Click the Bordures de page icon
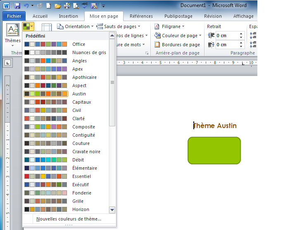 click(x=157, y=45)
